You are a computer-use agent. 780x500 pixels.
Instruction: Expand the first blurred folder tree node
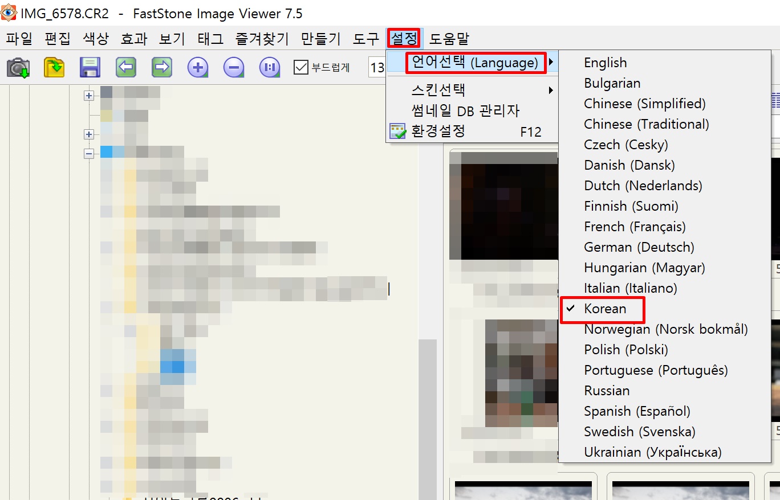88,96
